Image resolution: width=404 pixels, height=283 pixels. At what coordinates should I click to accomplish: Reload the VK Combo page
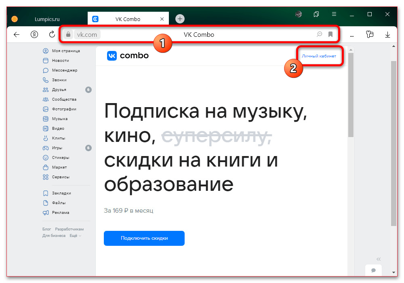click(52, 34)
